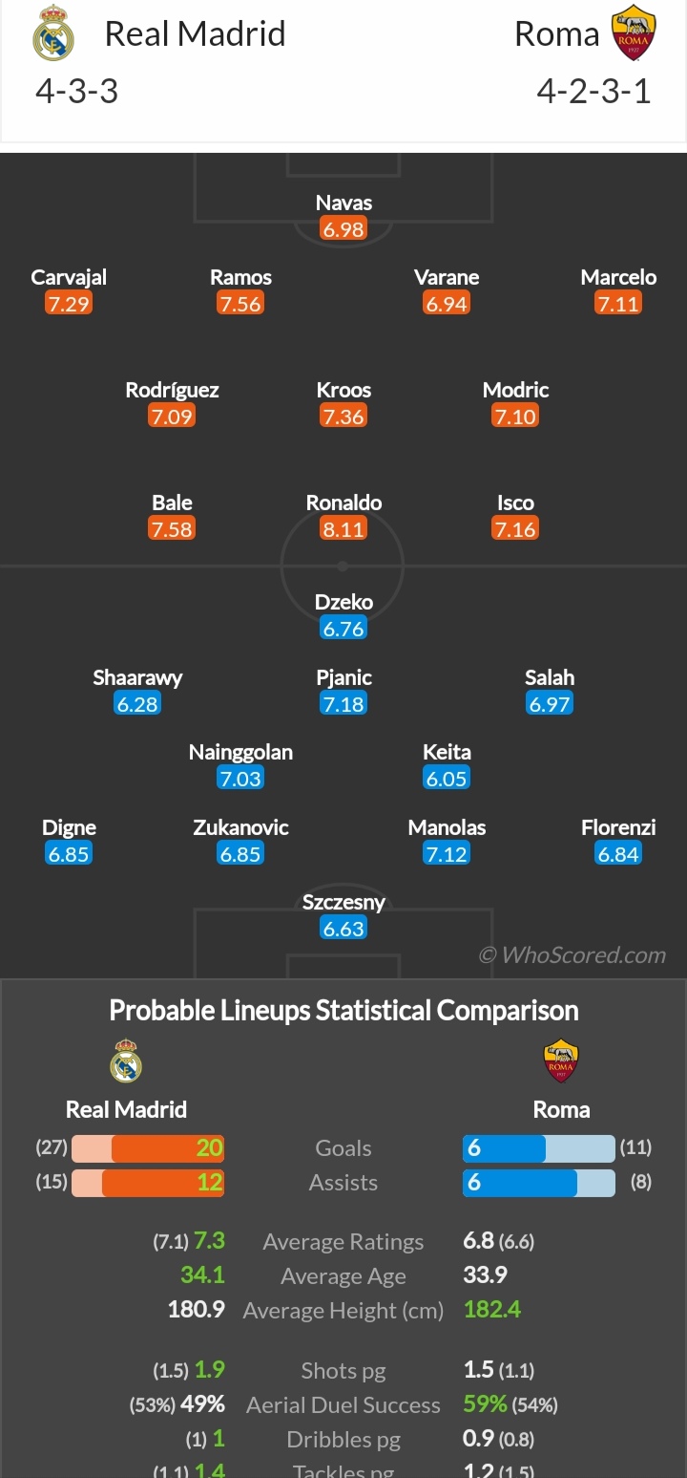Open Nainggolan's player name
Viewport: 687px width, 1478px height.
point(240,752)
